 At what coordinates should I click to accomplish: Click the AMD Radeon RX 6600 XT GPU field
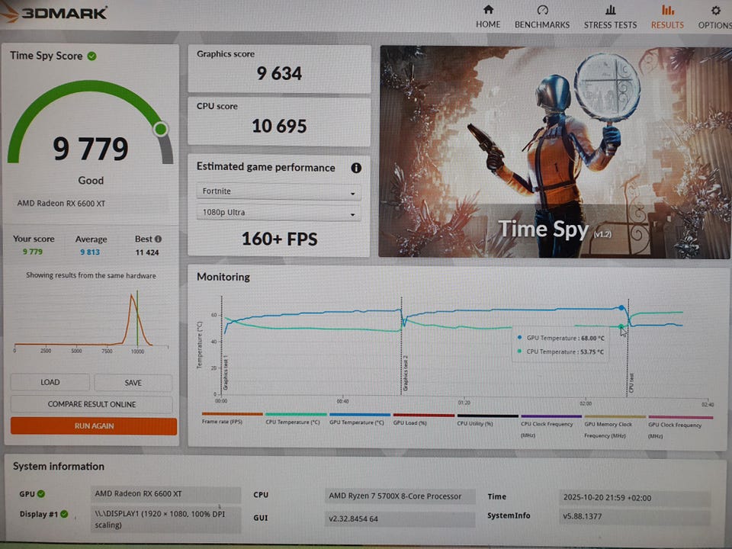coord(165,494)
